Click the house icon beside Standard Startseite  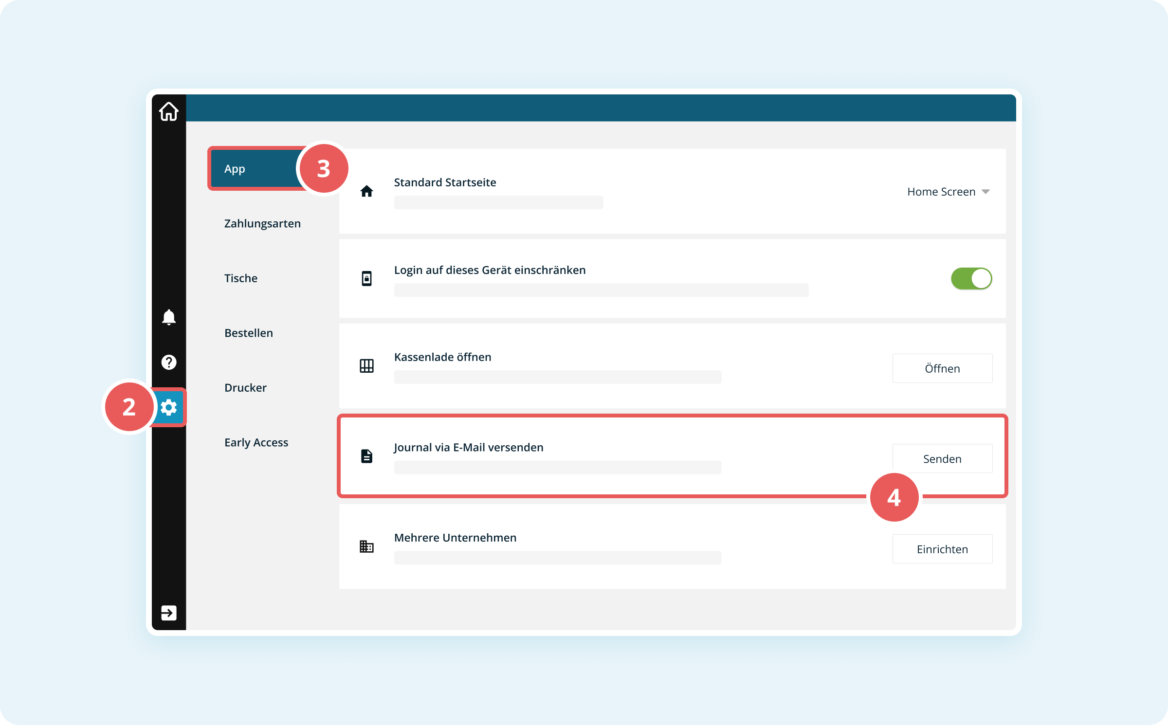[x=366, y=191]
